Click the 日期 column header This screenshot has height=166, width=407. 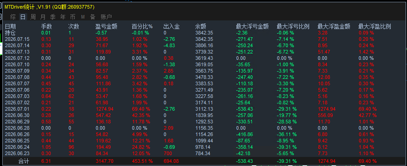[10, 26]
